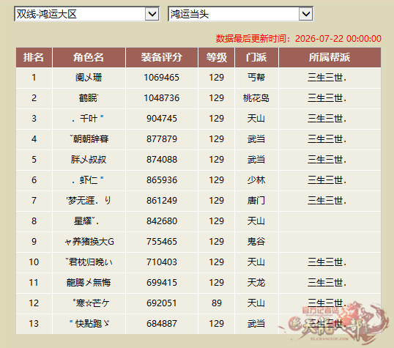Image resolution: width=394 pixels, height=348 pixels.
Task: Select character name 胖乂叔叔
Action: [x=89, y=160]
